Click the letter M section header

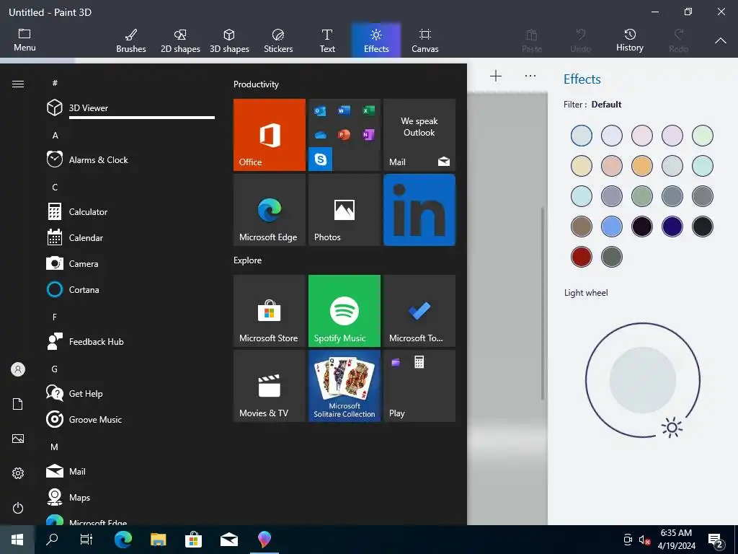pyautogui.click(x=55, y=447)
